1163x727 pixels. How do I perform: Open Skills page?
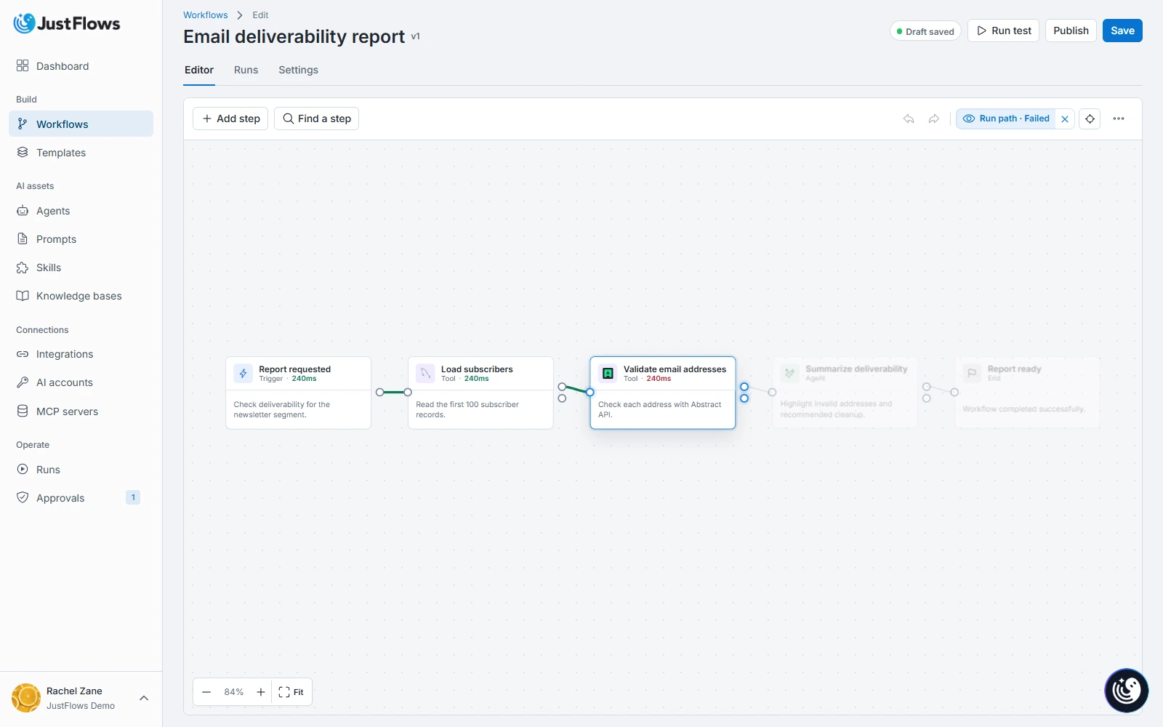81,268
